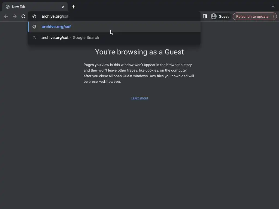The image size is (279, 209).
Task: Click the Guest avatar icon
Action: pos(214,16)
